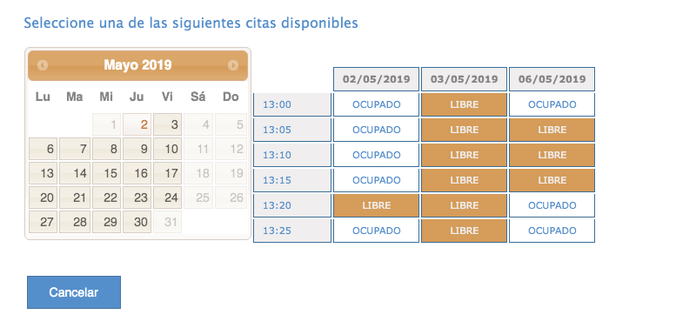Pick day 6 on the calendar

44,149
